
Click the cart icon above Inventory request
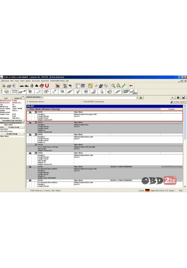(x=183, y=98)
